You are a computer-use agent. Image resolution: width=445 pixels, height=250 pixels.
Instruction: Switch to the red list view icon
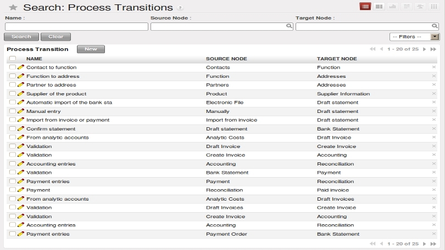point(365,6)
